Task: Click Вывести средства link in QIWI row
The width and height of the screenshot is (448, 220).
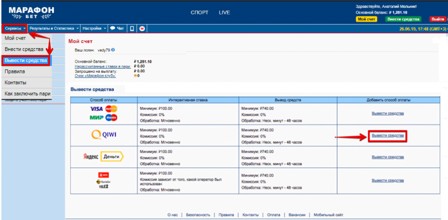Action: (x=388, y=135)
